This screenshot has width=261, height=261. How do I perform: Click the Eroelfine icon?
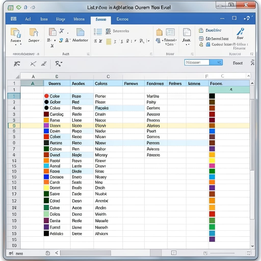[x=201, y=30]
